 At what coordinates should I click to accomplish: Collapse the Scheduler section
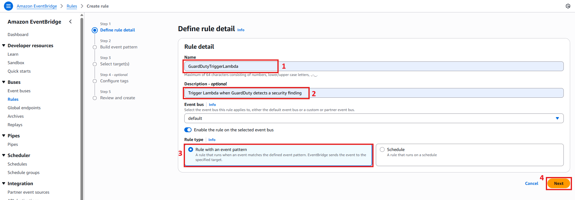[4, 155]
